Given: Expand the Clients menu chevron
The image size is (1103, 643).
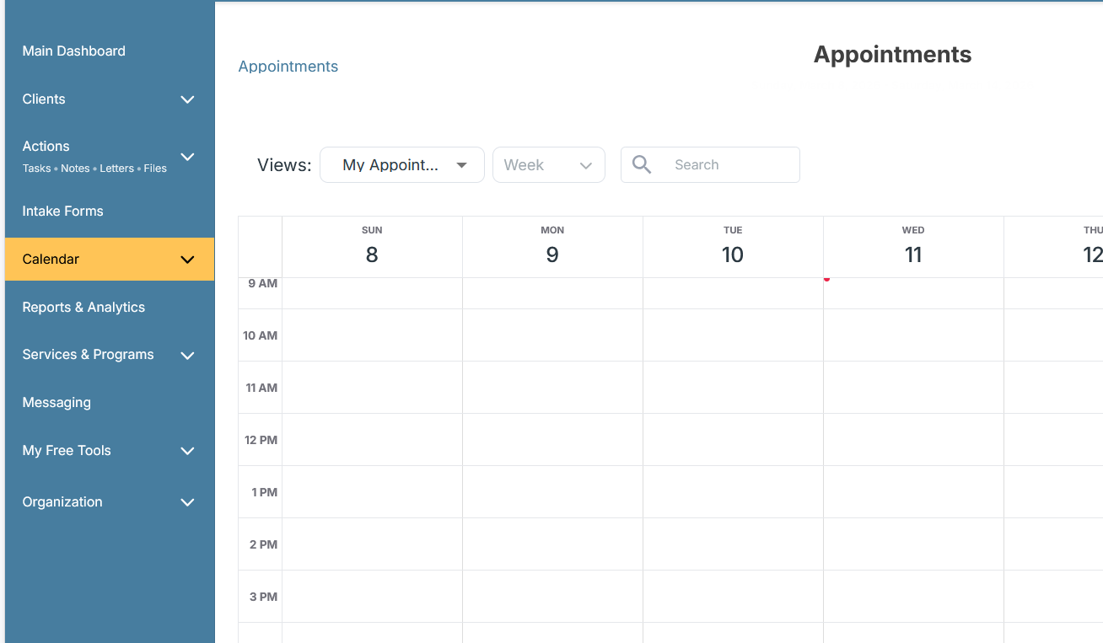Looking at the screenshot, I should 187,99.
